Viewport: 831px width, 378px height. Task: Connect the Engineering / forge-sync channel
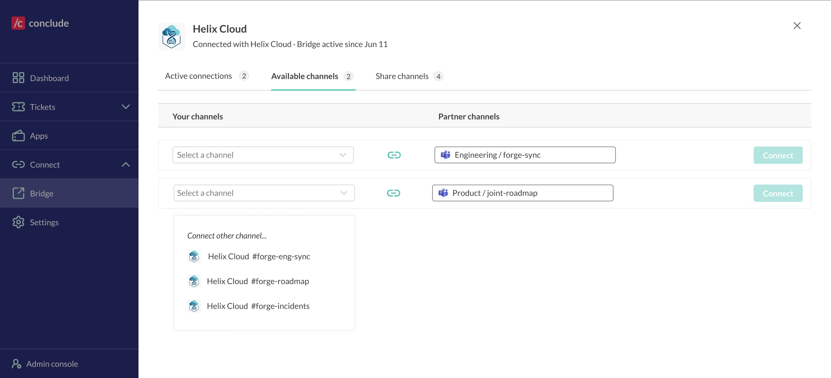pos(778,155)
